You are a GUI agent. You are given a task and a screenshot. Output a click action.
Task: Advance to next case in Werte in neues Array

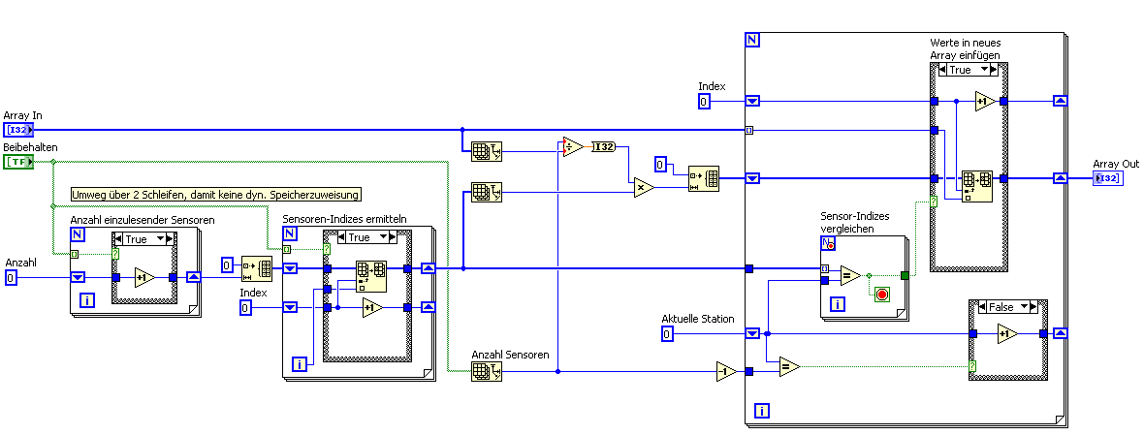pyautogui.click(x=992, y=70)
